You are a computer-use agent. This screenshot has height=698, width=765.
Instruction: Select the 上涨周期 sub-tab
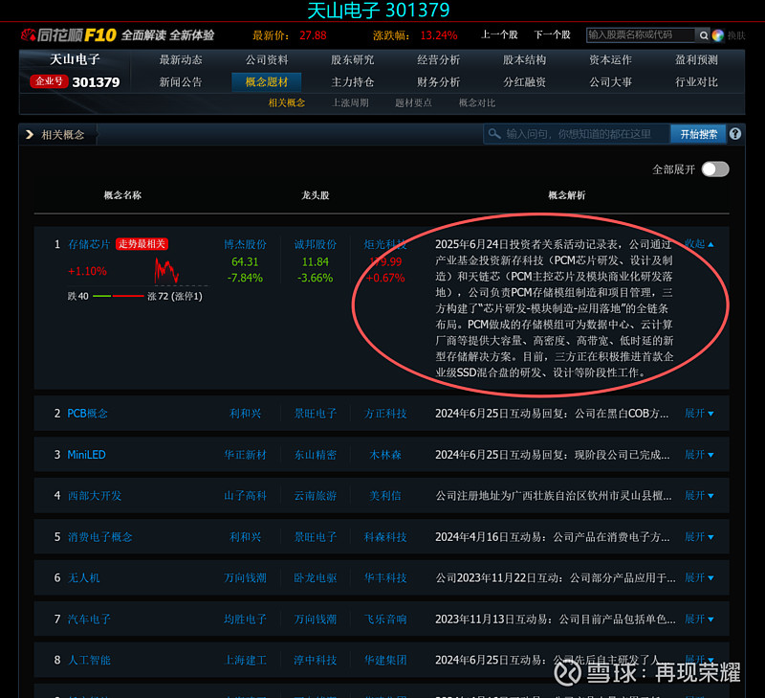[x=350, y=103]
